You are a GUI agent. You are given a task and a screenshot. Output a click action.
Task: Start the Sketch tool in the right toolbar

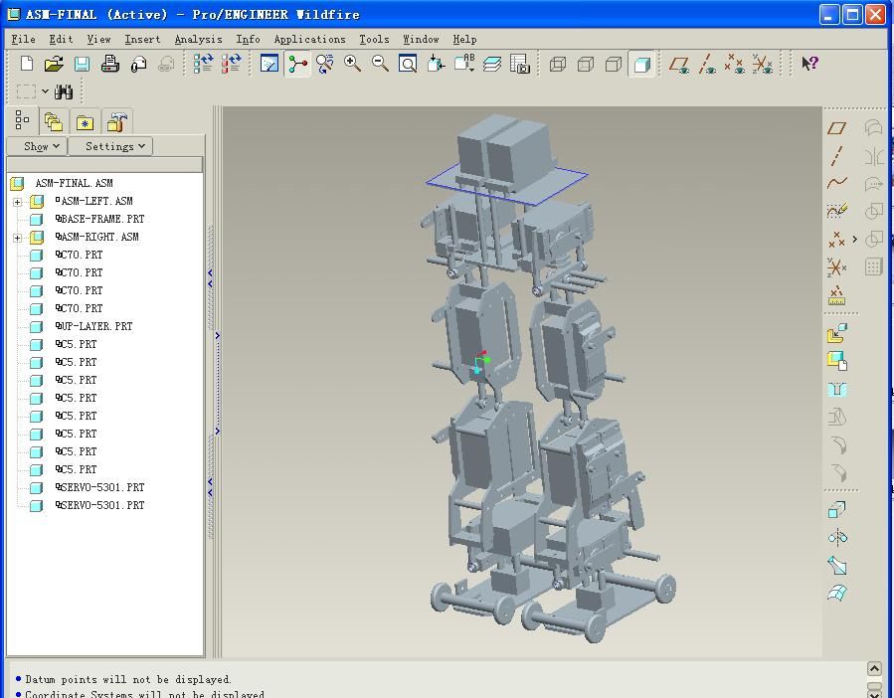tap(836, 211)
